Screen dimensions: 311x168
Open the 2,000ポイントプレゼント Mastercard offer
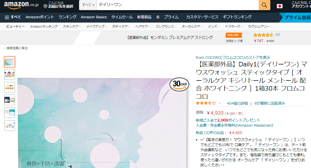point(234,123)
